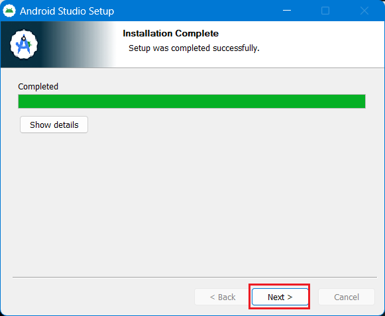
Task: Click the greyed-out Cancel button
Action: tap(347, 297)
